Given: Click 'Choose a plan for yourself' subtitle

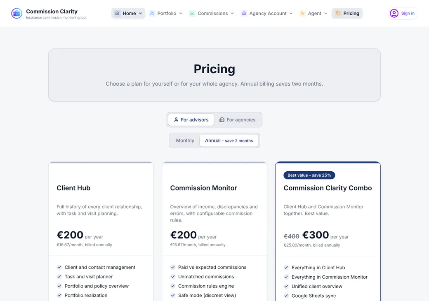Looking at the screenshot, I should tap(214, 84).
